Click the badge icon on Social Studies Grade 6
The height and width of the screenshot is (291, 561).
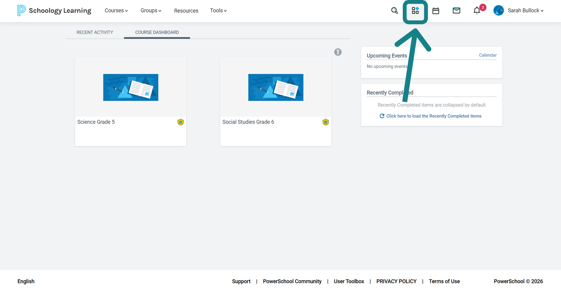click(326, 122)
